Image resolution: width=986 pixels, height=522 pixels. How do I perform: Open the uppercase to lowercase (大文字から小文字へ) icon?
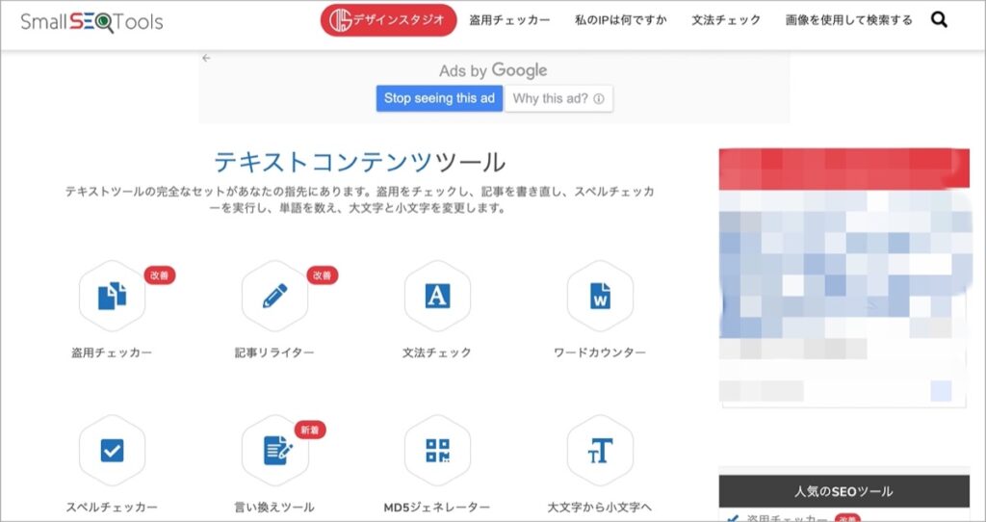click(600, 451)
